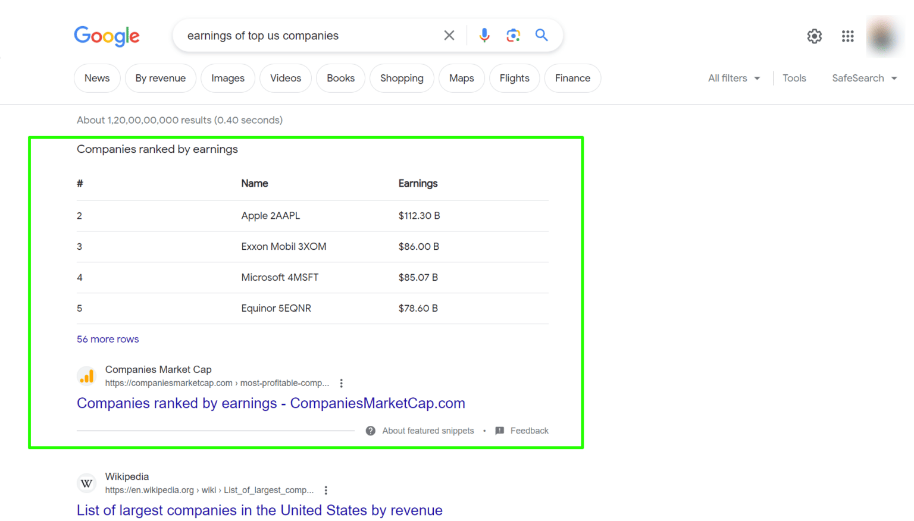Open the three-dot menu for CompaniesMarketCap result

point(341,383)
